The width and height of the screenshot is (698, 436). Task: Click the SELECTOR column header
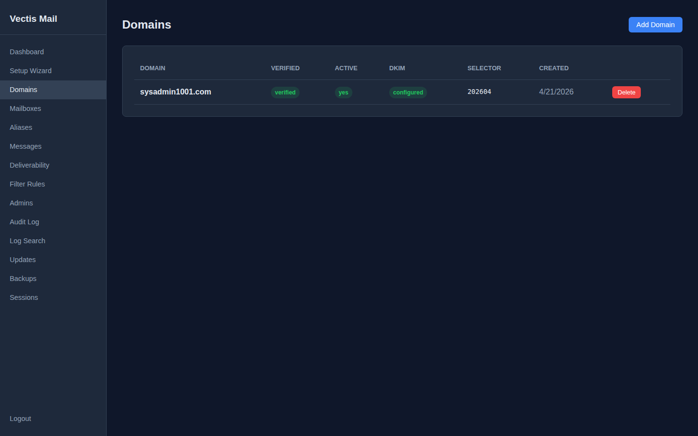(x=484, y=68)
